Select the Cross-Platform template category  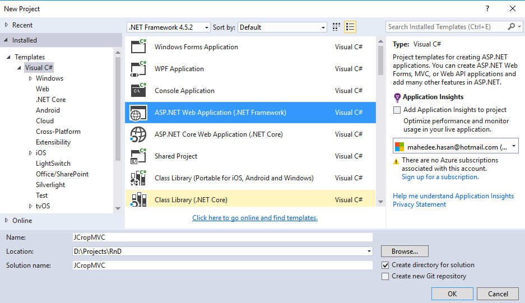point(58,132)
